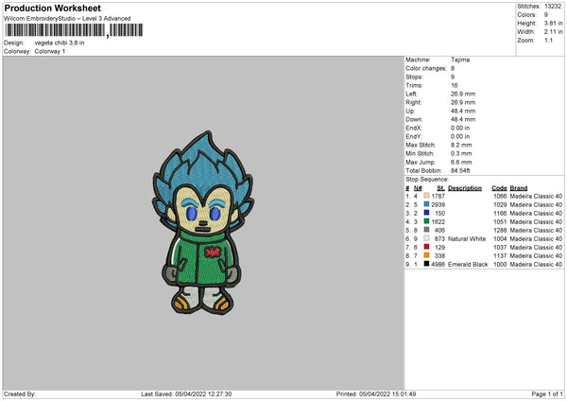Viewport: 567px width, 401px height.
Task: Click thread code 1037 in stop sequence
Action: pos(500,247)
